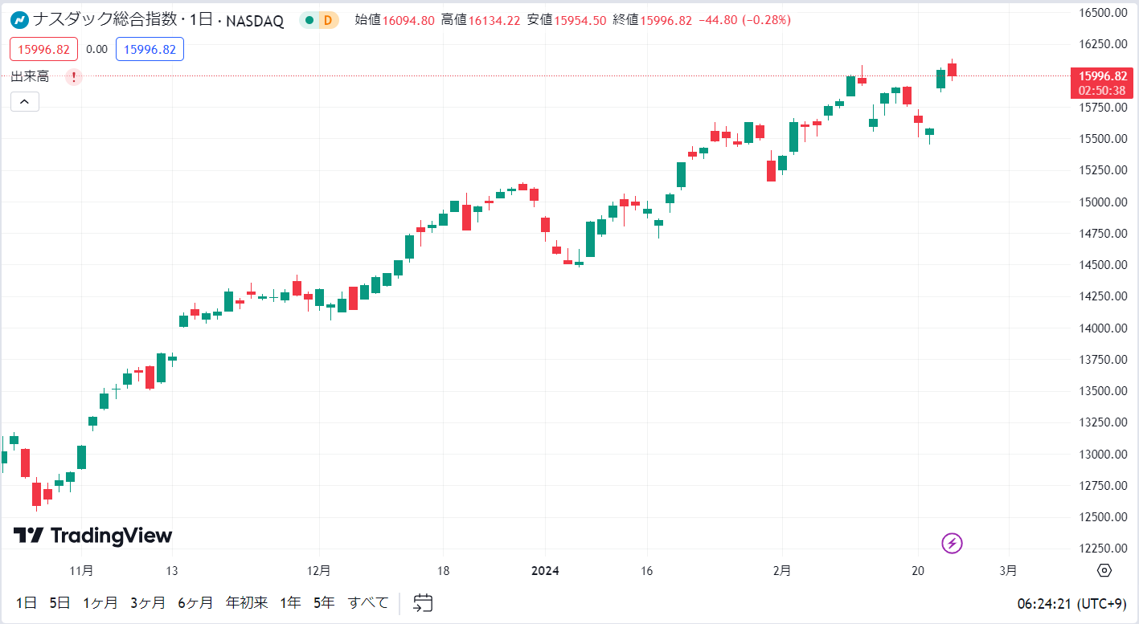Image resolution: width=1139 pixels, height=624 pixels.
Task: Click the TradingView logo
Action: (93, 536)
